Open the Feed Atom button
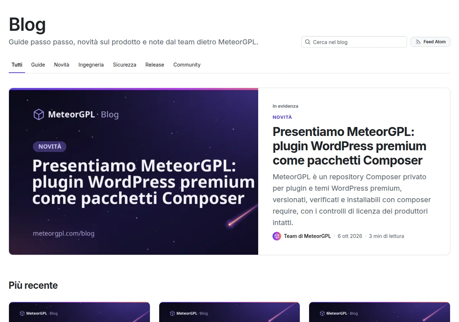 [430, 42]
